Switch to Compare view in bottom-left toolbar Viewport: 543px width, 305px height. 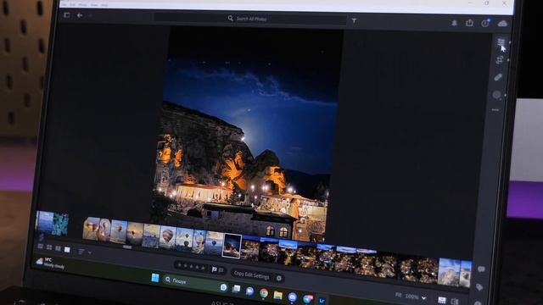(x=58, y=248)
